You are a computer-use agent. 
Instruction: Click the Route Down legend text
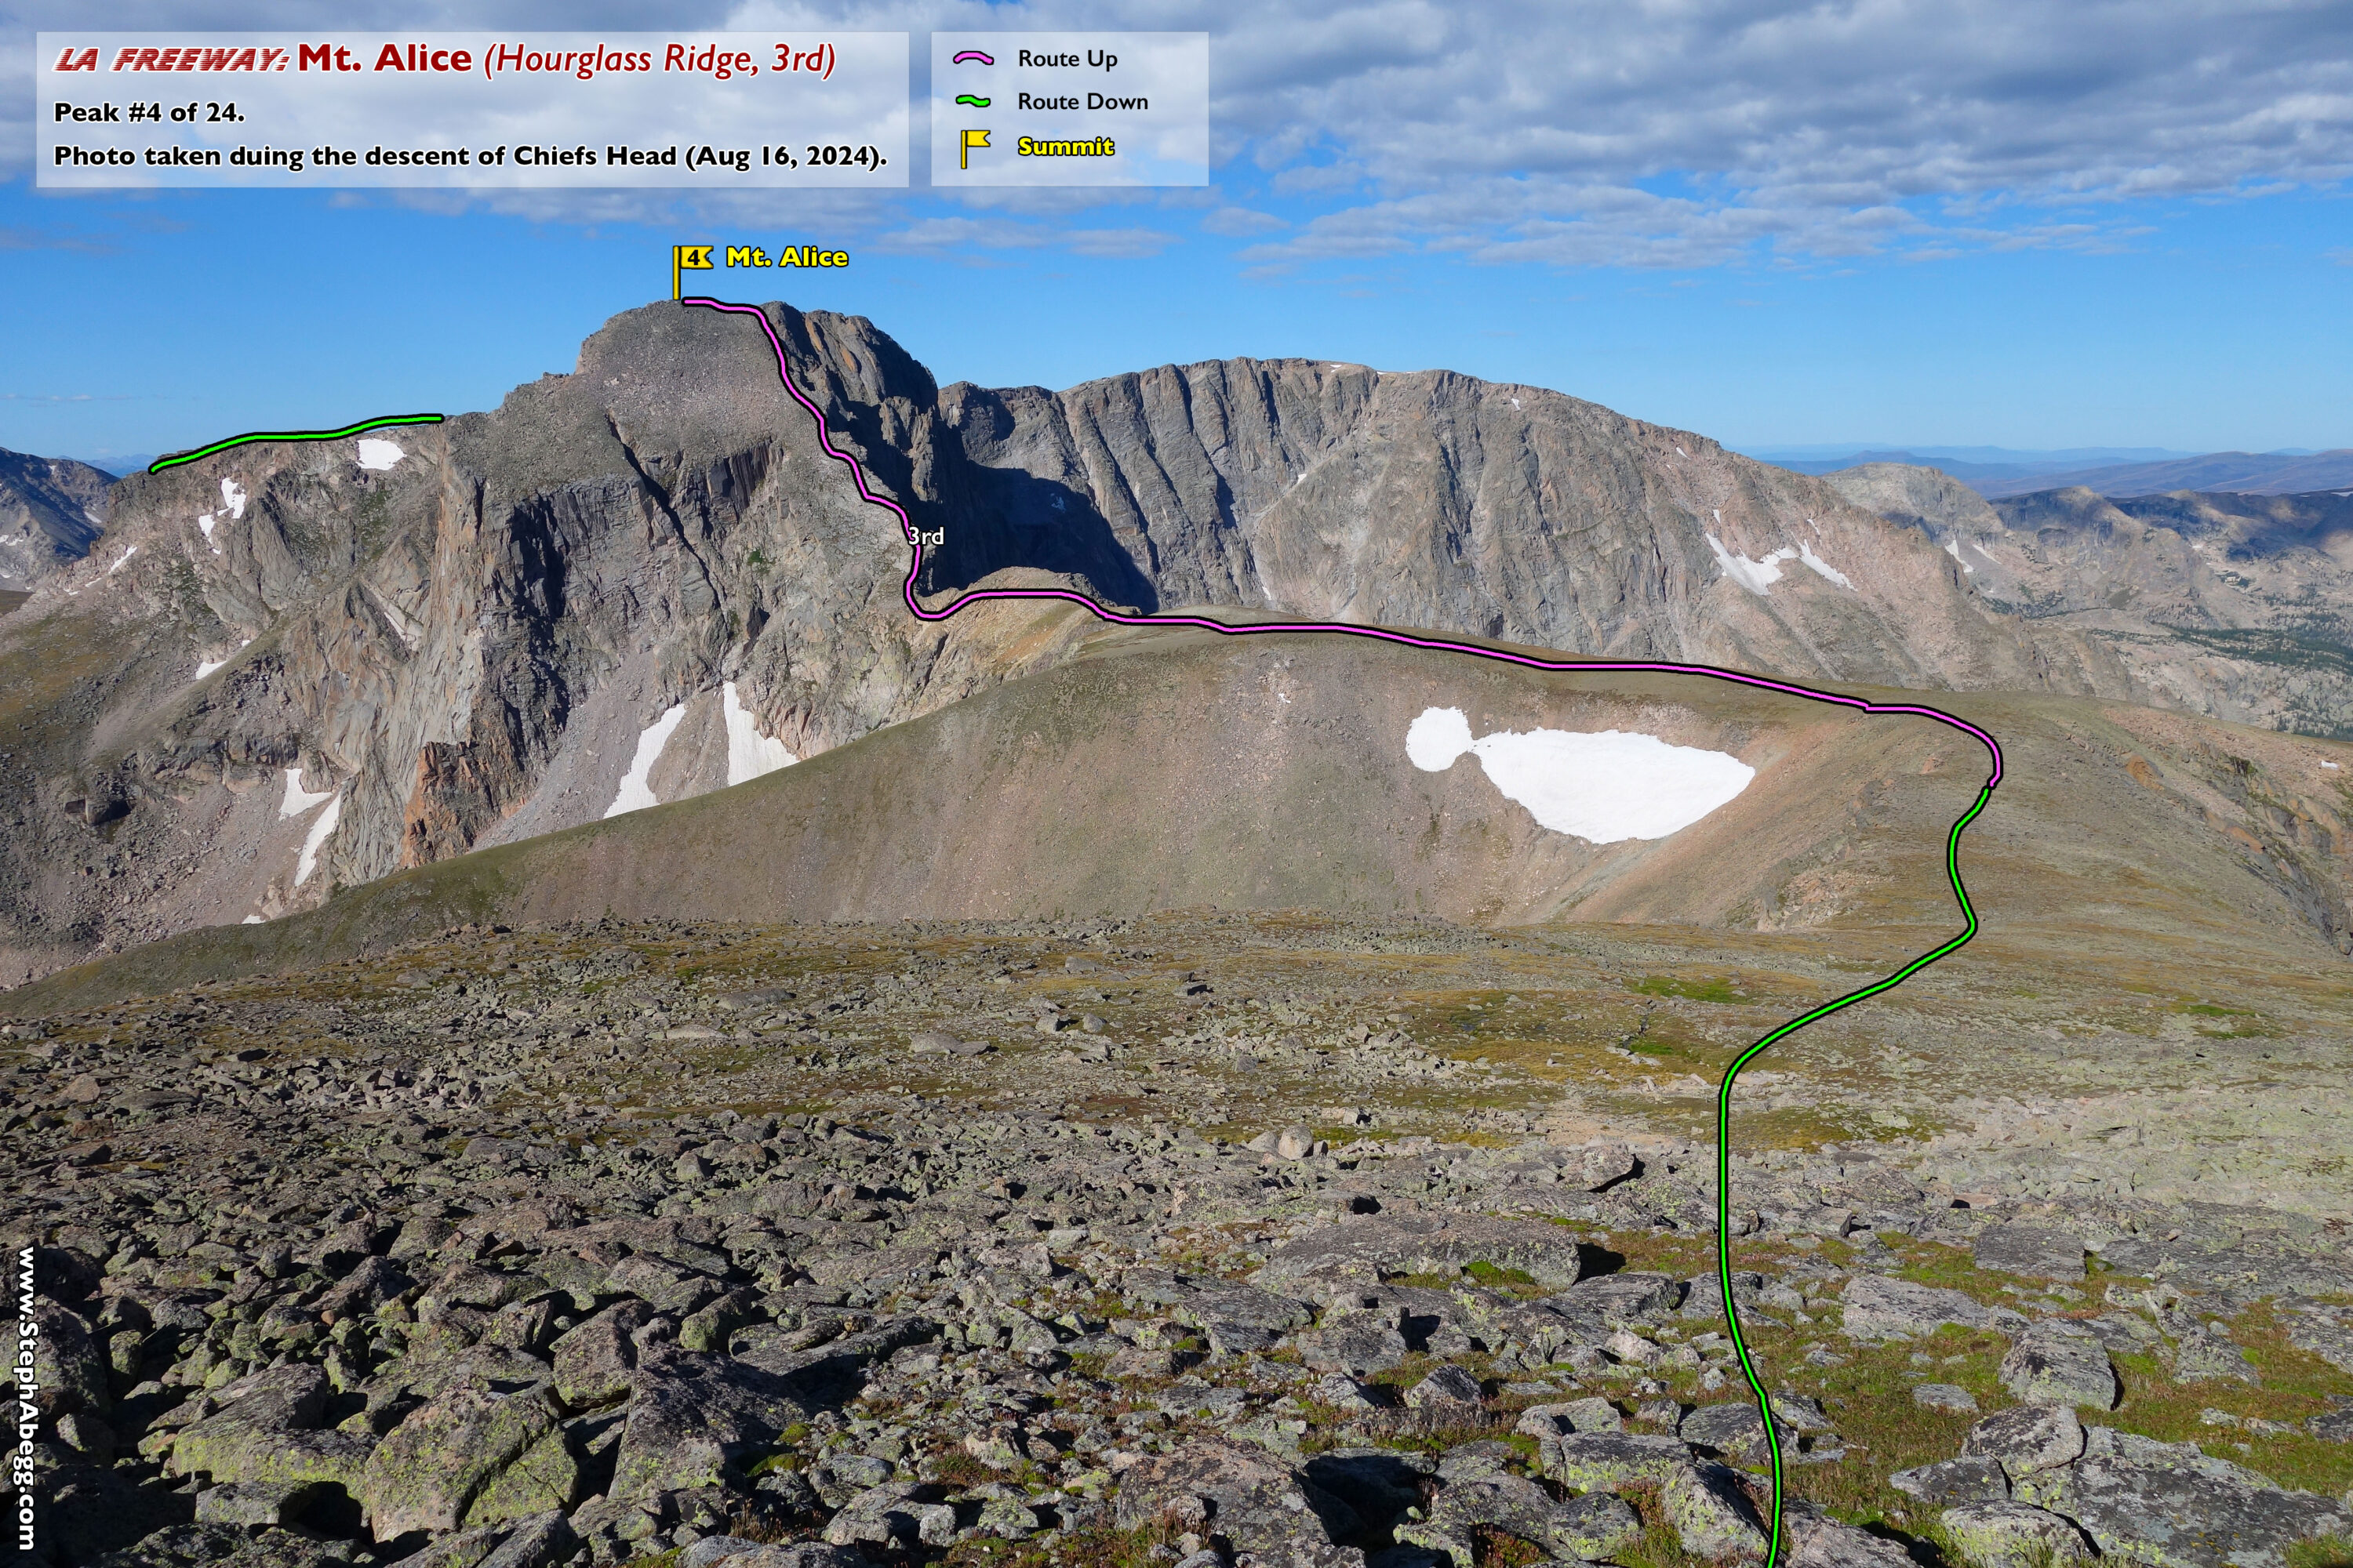(1082, 101)
